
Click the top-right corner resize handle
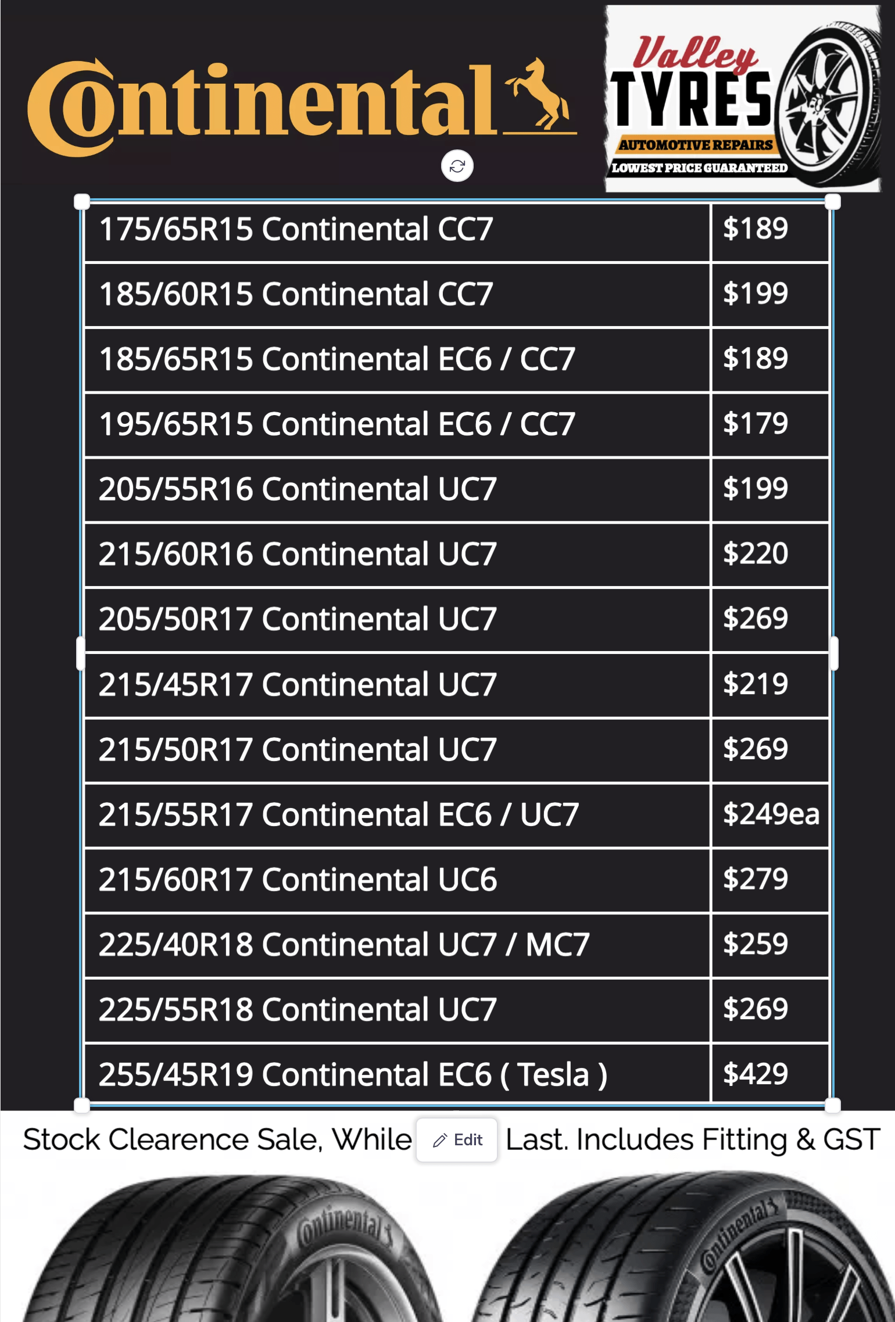pos(833,202)
